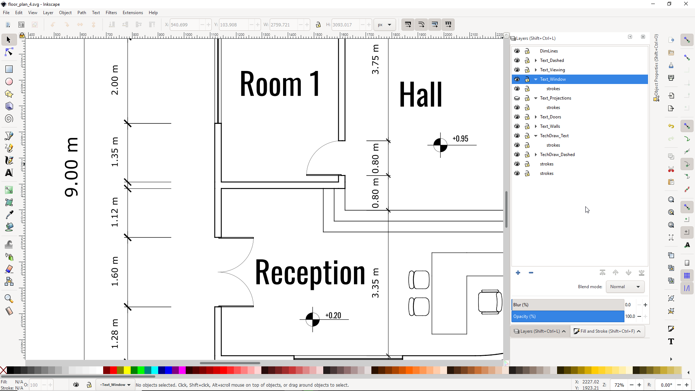The width and height of the screenshot is (695, 391).
Task: Collapse the TechDraw_Text layer
Action: pos(536,136)
